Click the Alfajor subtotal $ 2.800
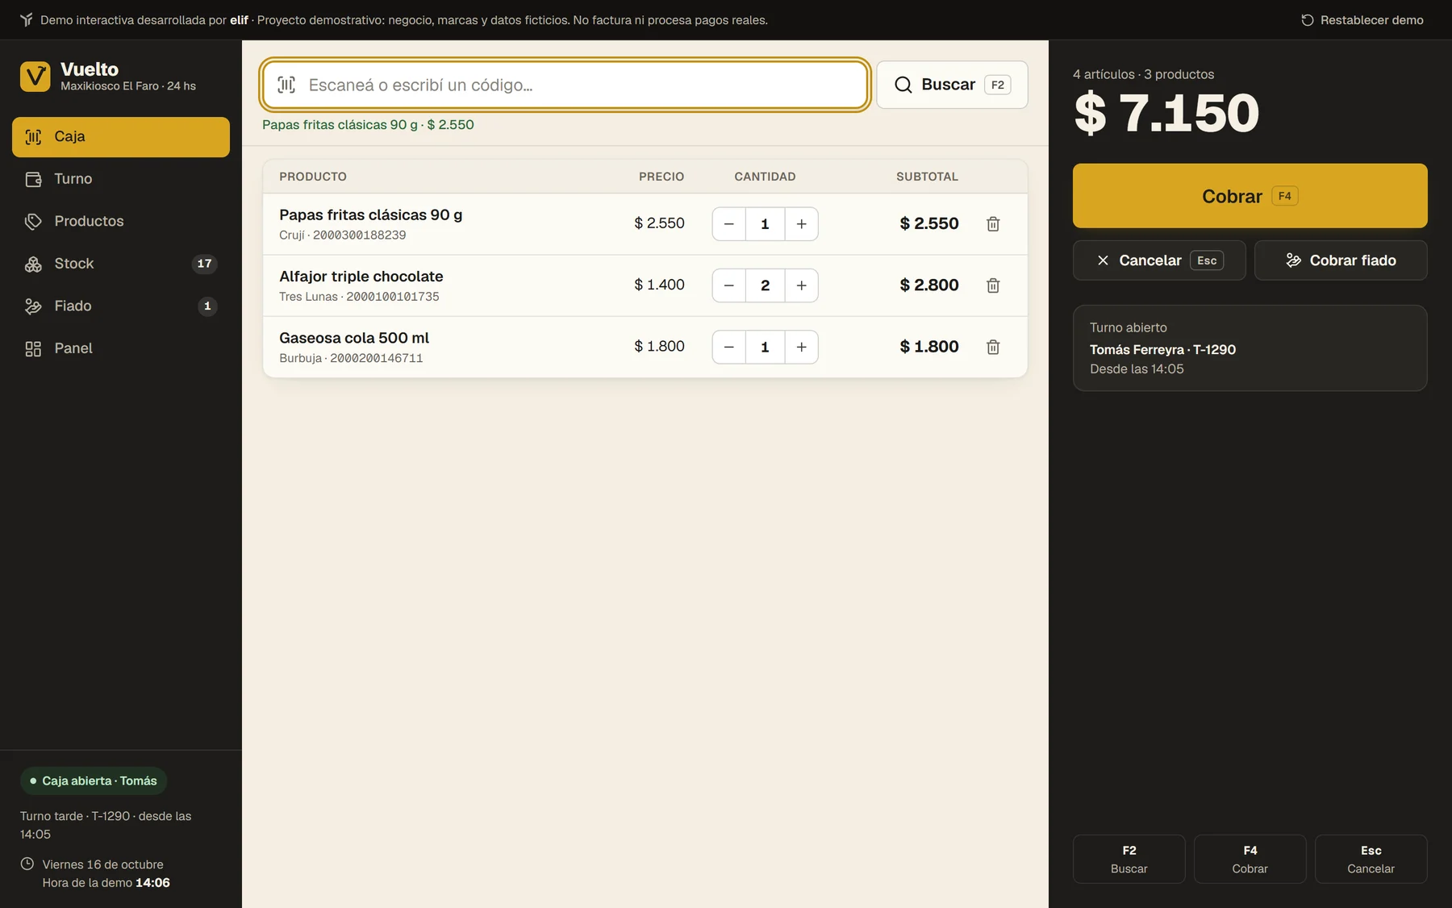 coord(929,285)
